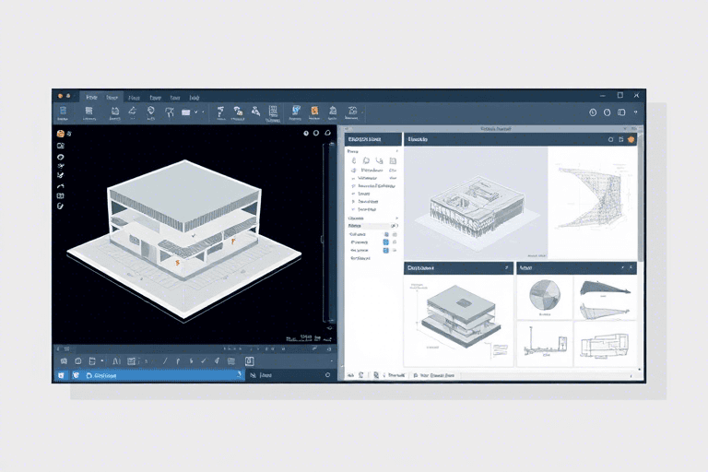Switch to the first ribbon tab
The image size is (708, 472).
90,96
